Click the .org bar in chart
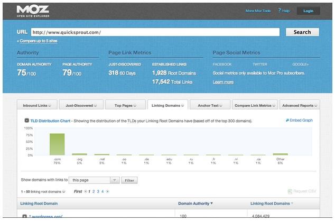The height and width of the screenshot is (221, 335). point(79,154)
